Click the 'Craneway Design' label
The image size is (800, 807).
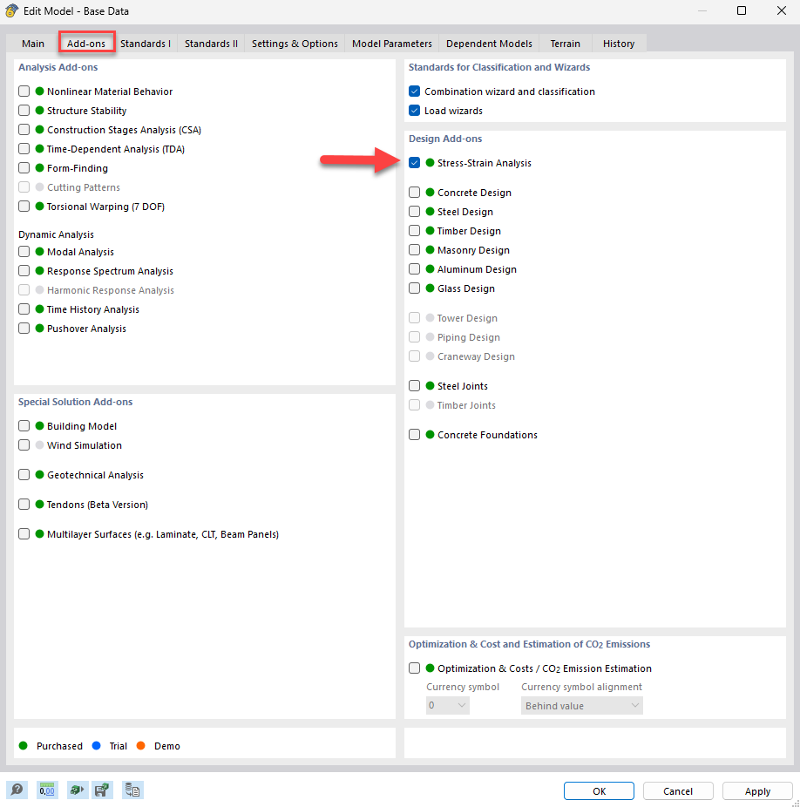point(476,356)
